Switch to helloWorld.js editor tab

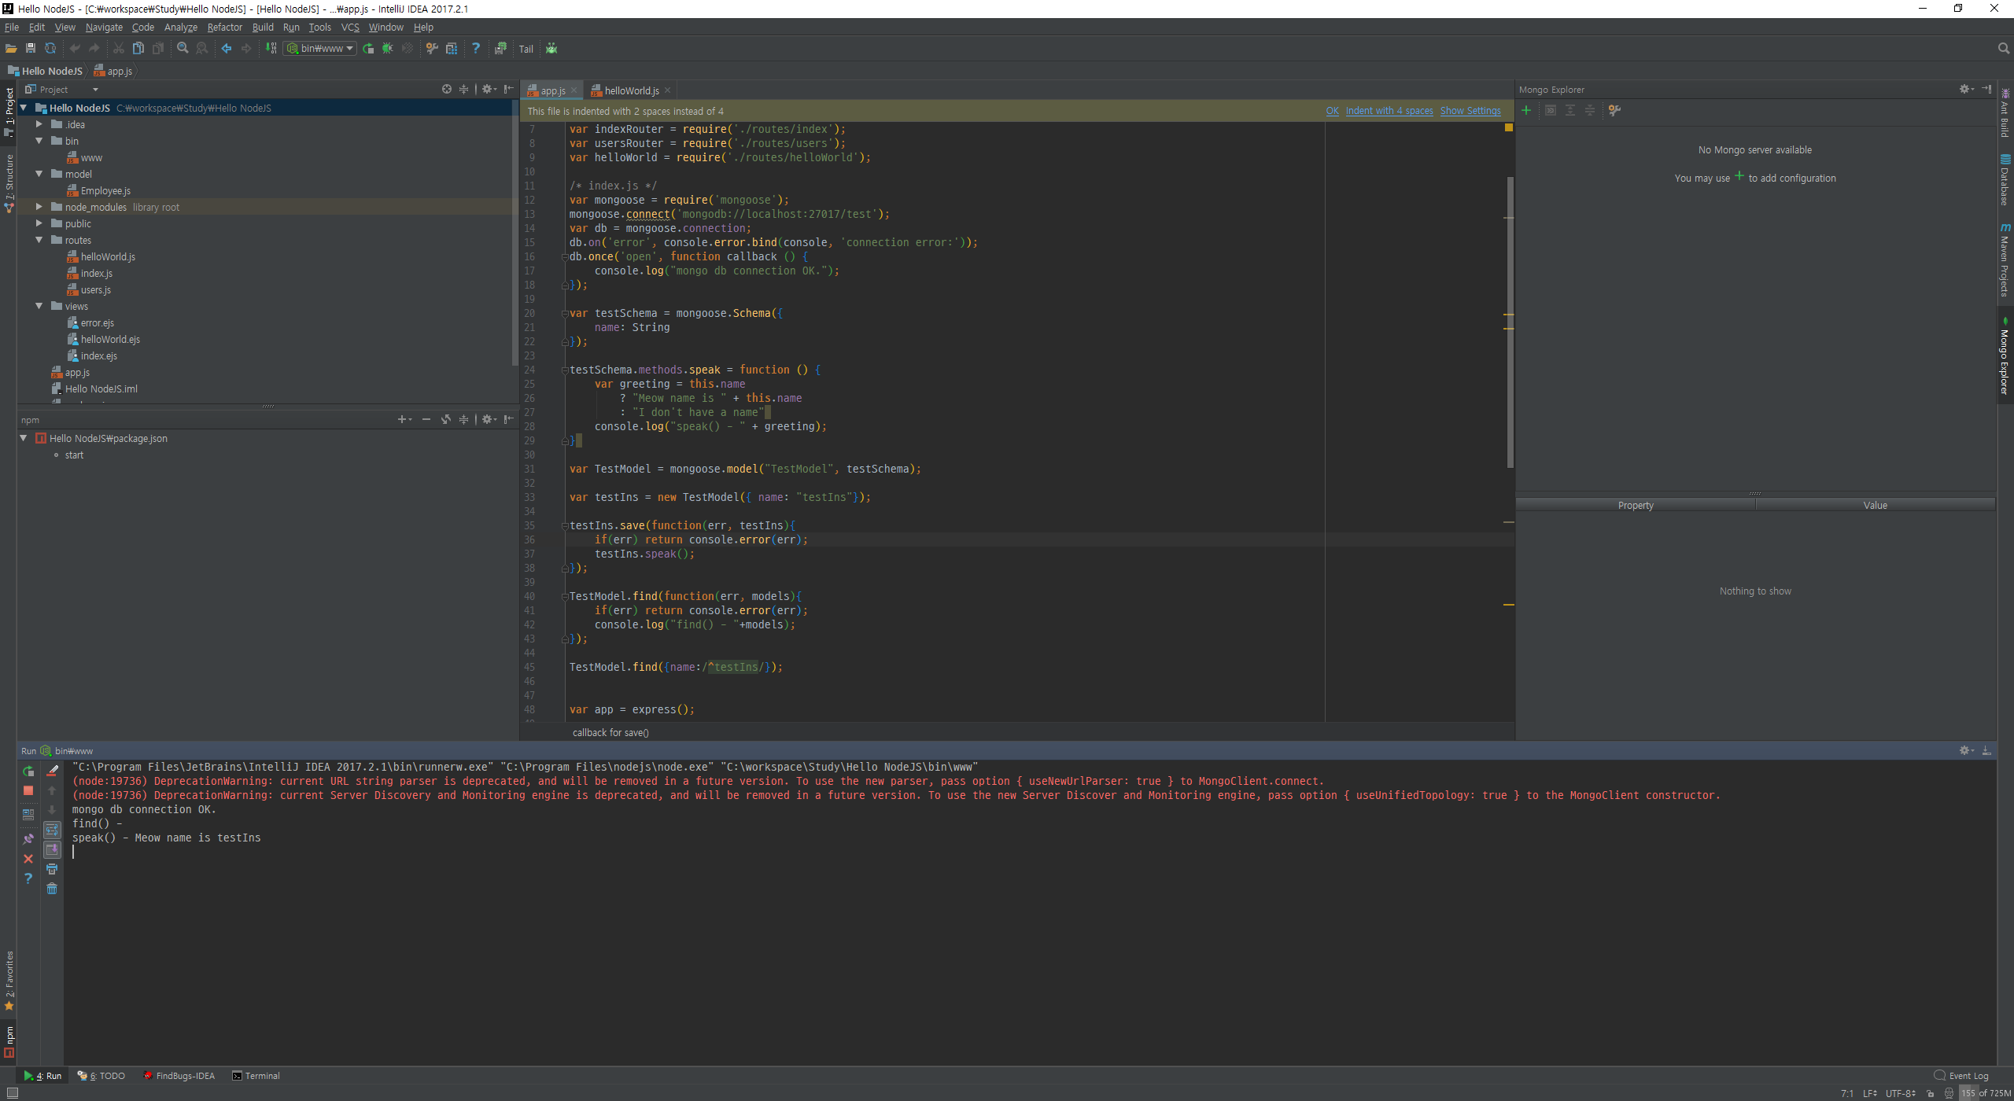coord(631,91)
